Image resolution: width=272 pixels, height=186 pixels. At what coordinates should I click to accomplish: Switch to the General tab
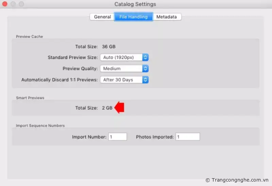pos(102,17)
